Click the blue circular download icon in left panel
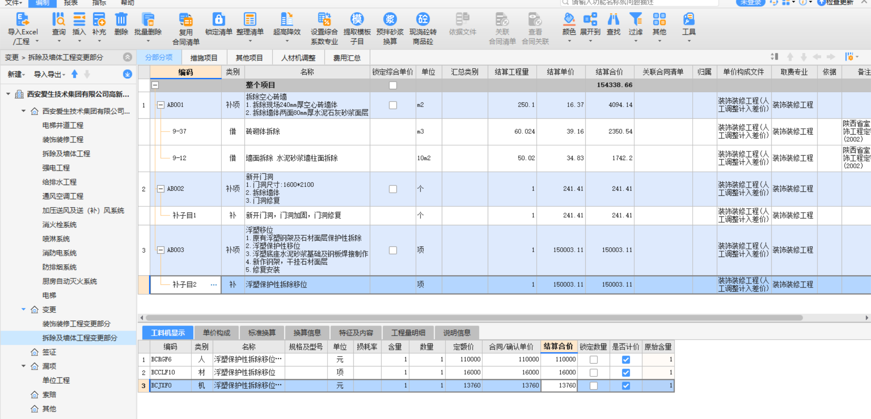Screen dimensions: 871x419 127,74
